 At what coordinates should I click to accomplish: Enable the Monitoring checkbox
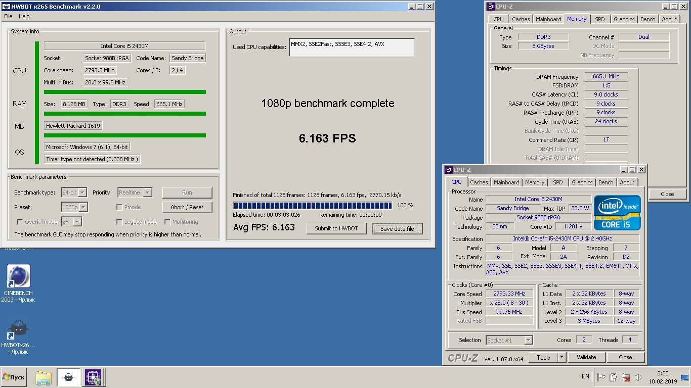[x=167, y=222]
